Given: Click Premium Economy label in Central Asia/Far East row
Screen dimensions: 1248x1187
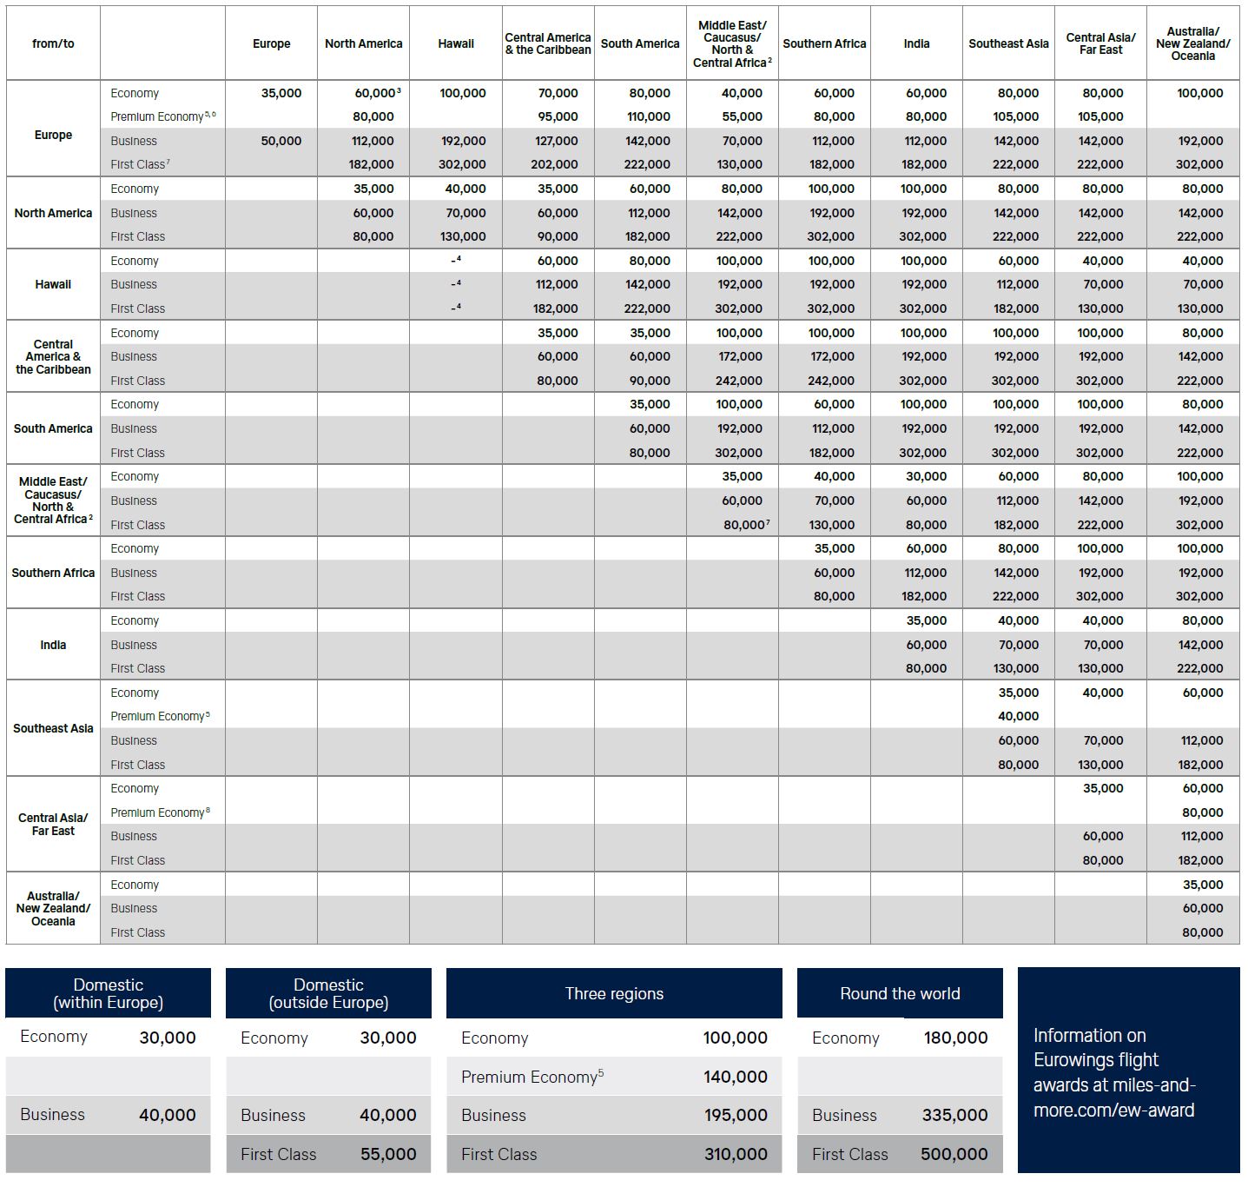Looking at the screenshot, I should point(159,812).
